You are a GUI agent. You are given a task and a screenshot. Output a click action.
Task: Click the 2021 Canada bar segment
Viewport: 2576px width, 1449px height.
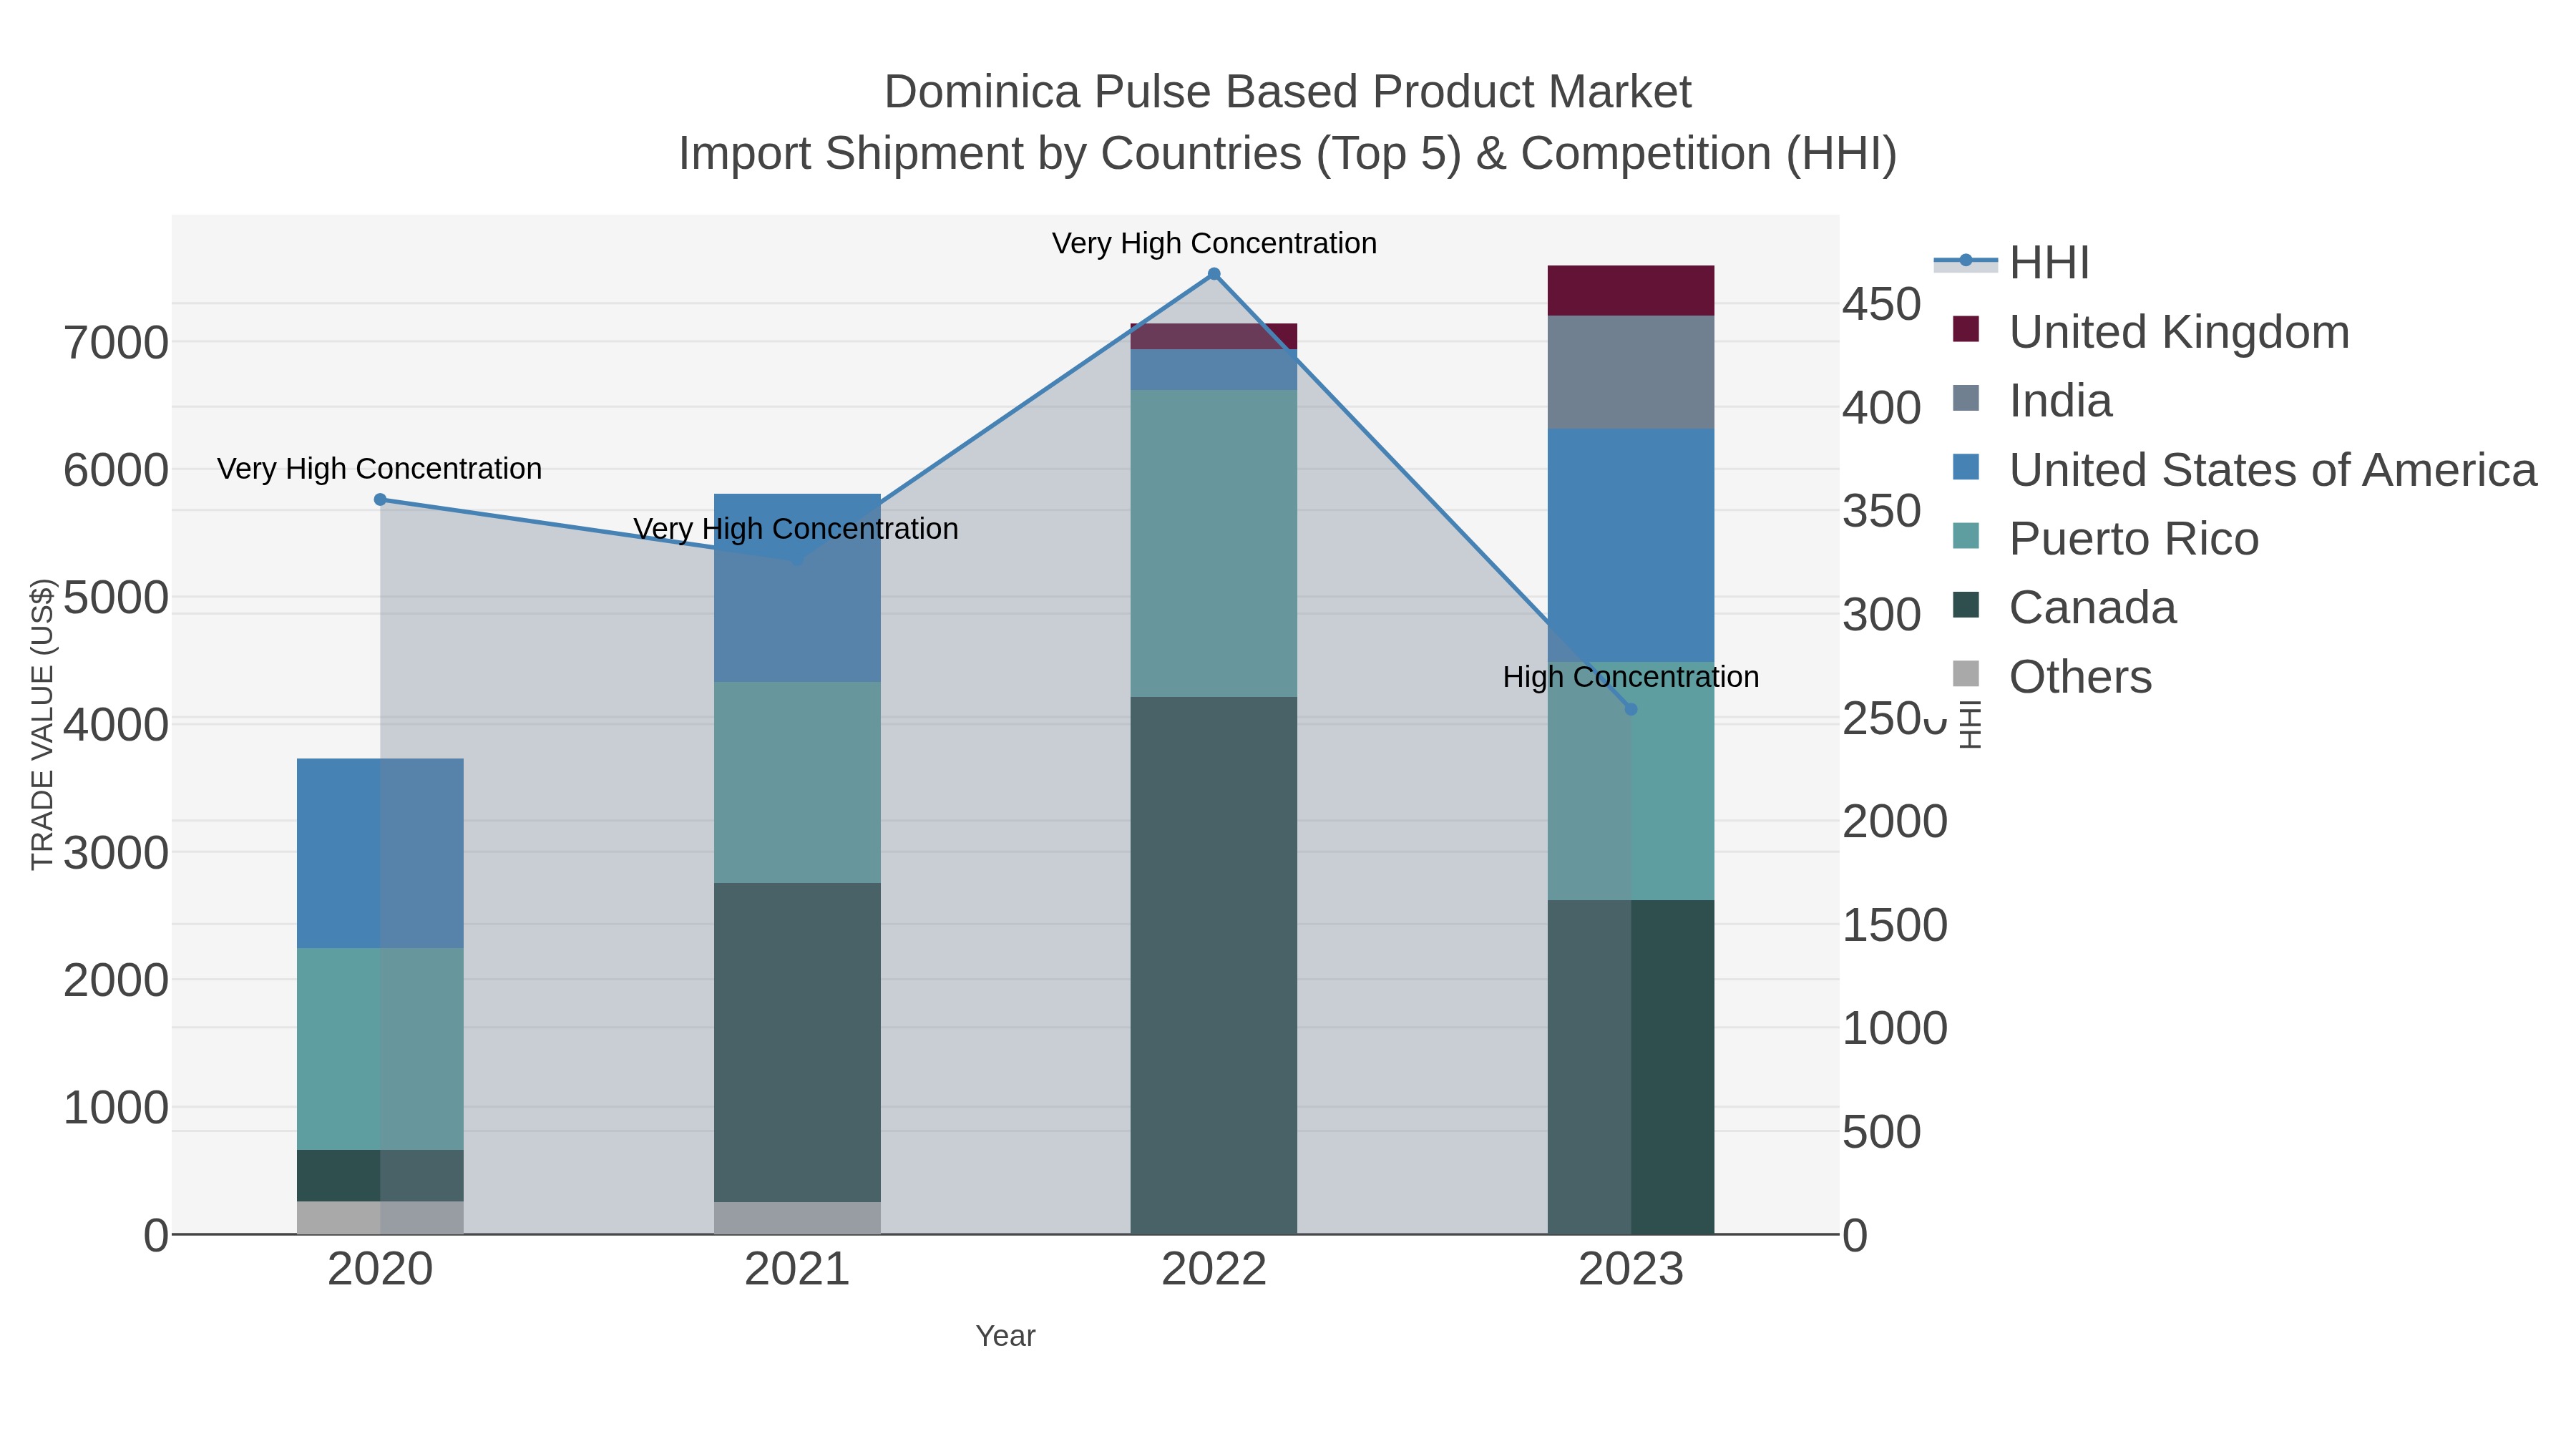tap(797, 1042)
